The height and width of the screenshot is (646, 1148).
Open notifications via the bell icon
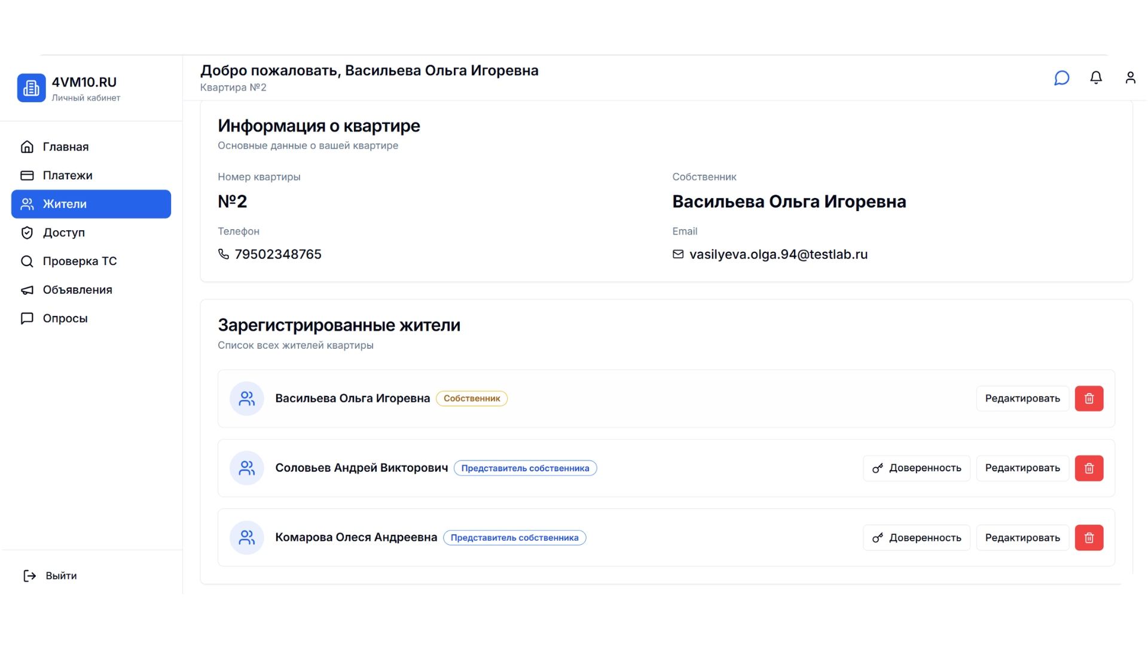1096,78
